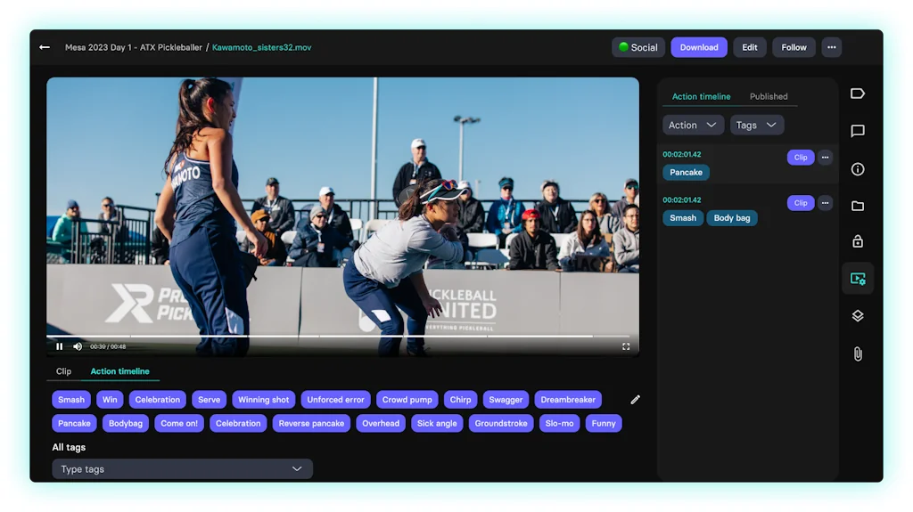Click the Follow button
Screen dimensions: 913x512
tap(794, 47)
